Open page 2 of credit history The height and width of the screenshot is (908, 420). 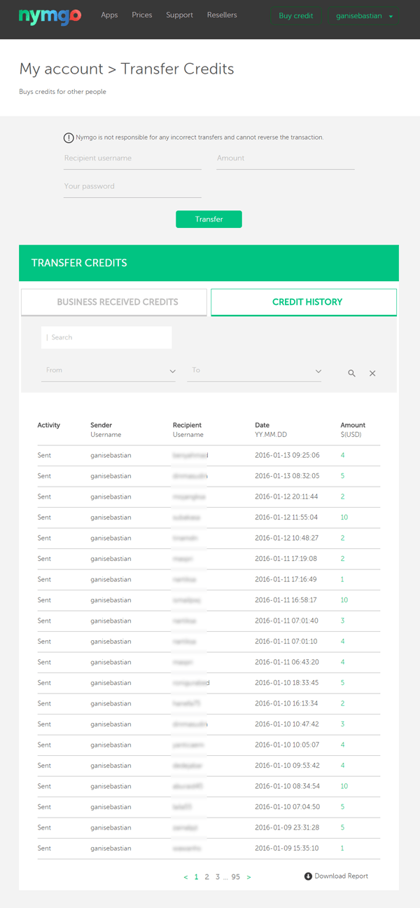coord(206,876)
